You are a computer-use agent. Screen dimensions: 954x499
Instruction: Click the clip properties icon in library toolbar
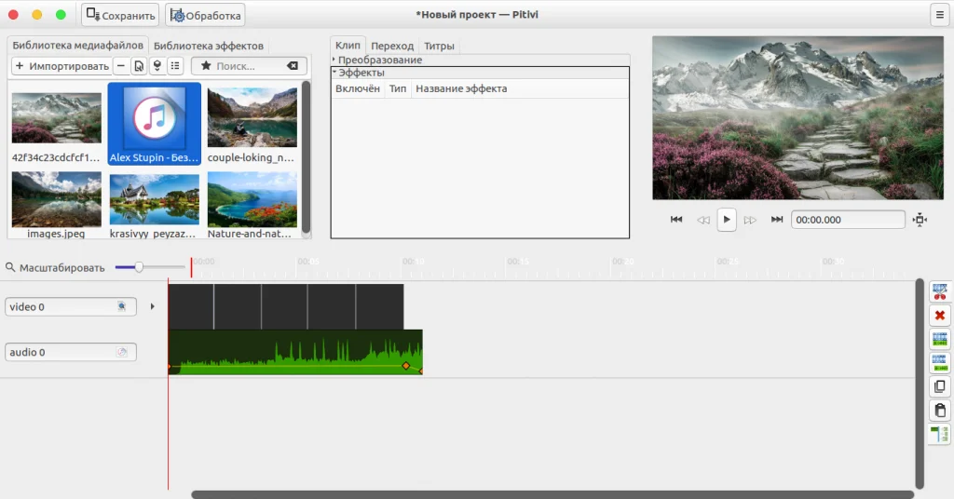139,66
